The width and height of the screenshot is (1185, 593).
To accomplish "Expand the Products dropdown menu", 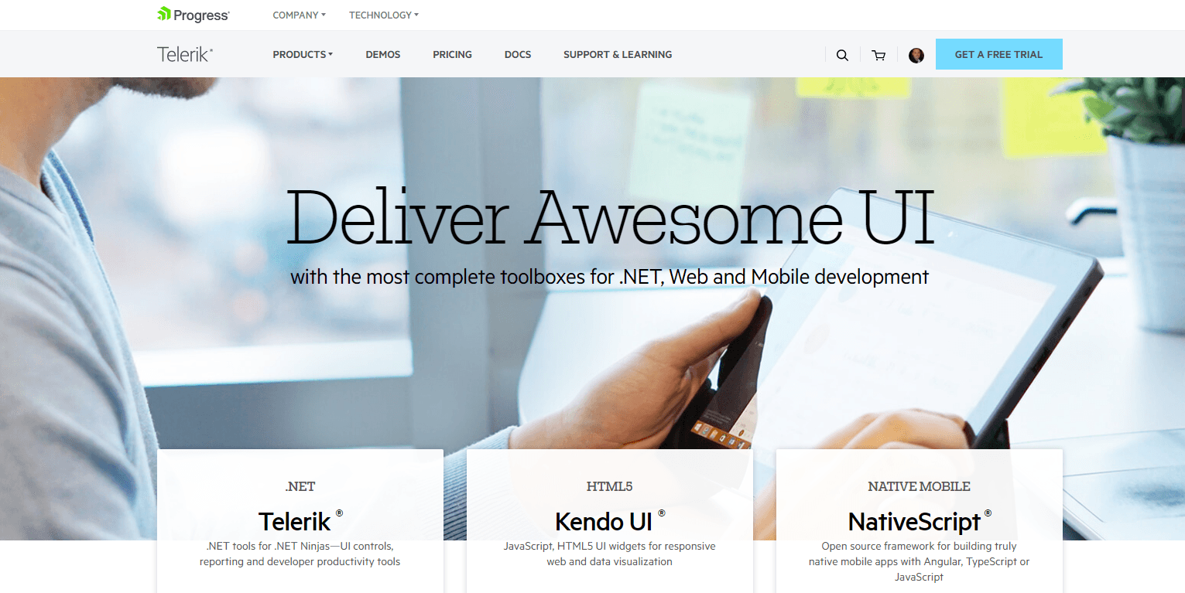I will pos(303,55).
